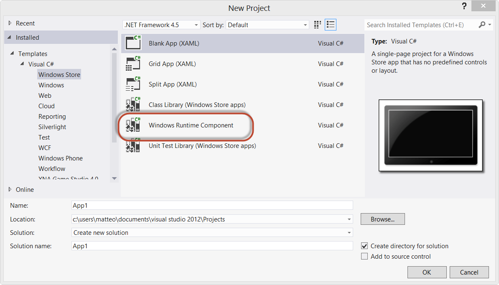Screen dimensions: 499x285
Task: Click the Blank App (XAML) template icon
Action: [133, 43]
